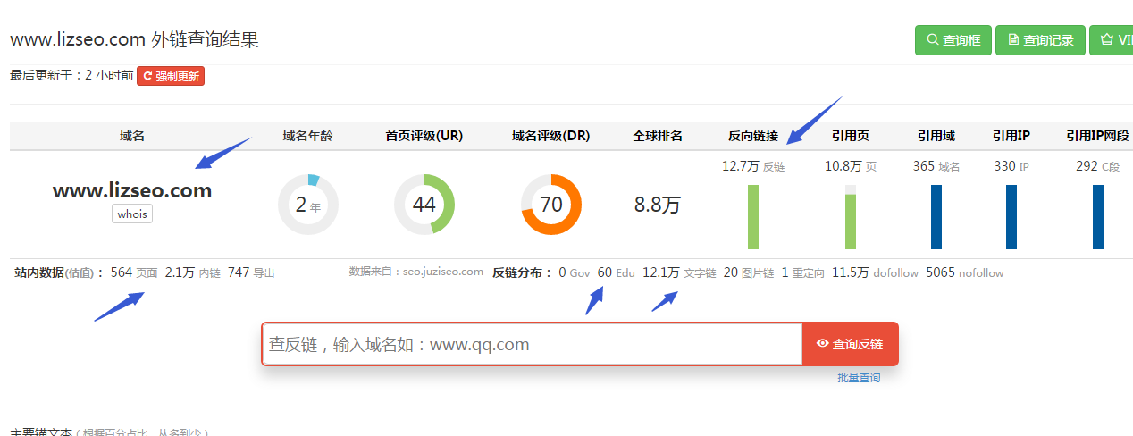Image resolution: width=1133 pixels, height=436 pixels.
Task: Click the 2.1万 内链 value
Action: tap(193, 272)
